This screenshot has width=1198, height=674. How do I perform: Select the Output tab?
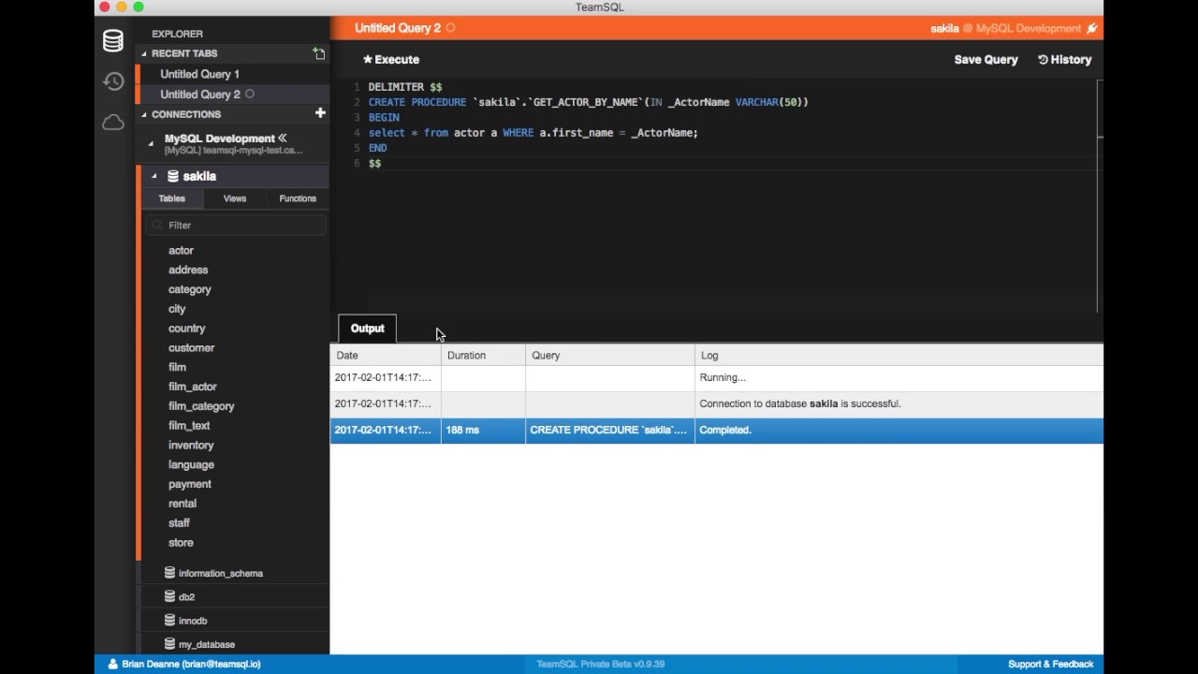coord(368,329)
